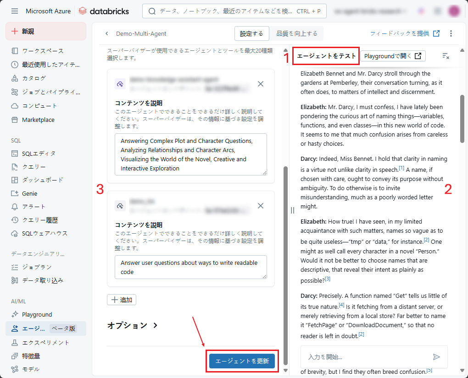
Task: Click the データ取り込み icon
Action: tap(15, 280)
